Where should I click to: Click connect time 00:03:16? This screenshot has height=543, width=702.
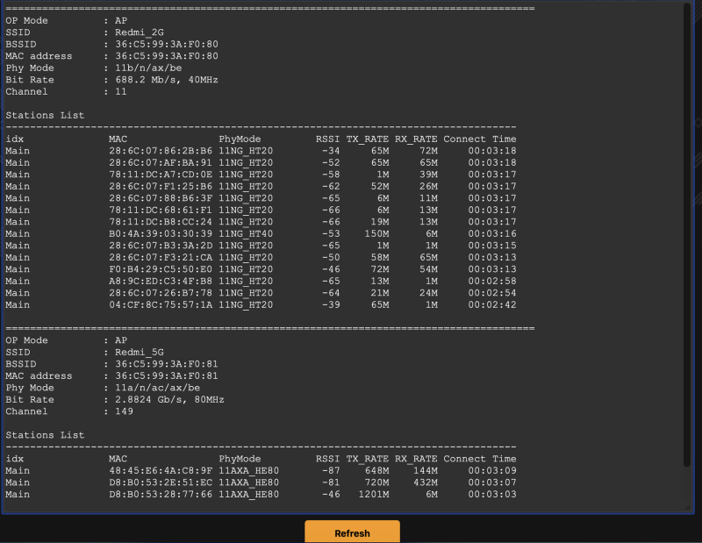492,233
